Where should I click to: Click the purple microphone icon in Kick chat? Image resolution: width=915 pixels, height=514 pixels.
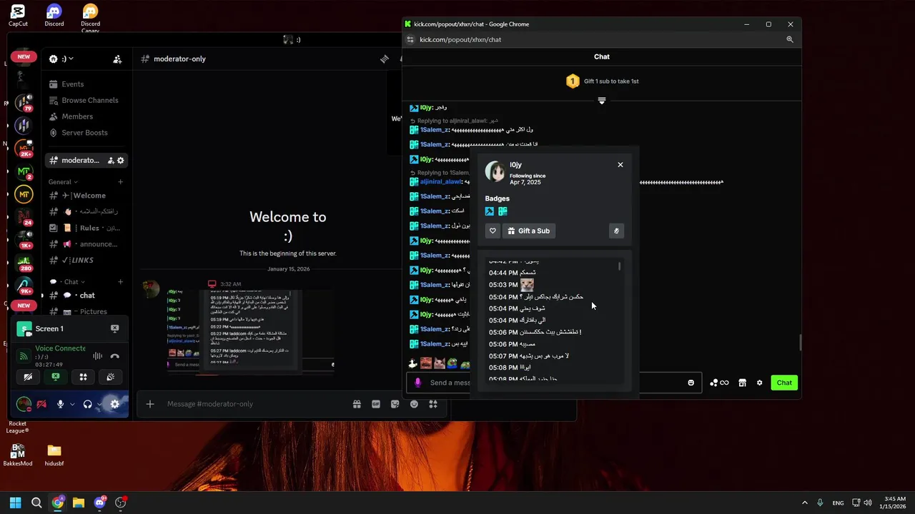point(418,383)
